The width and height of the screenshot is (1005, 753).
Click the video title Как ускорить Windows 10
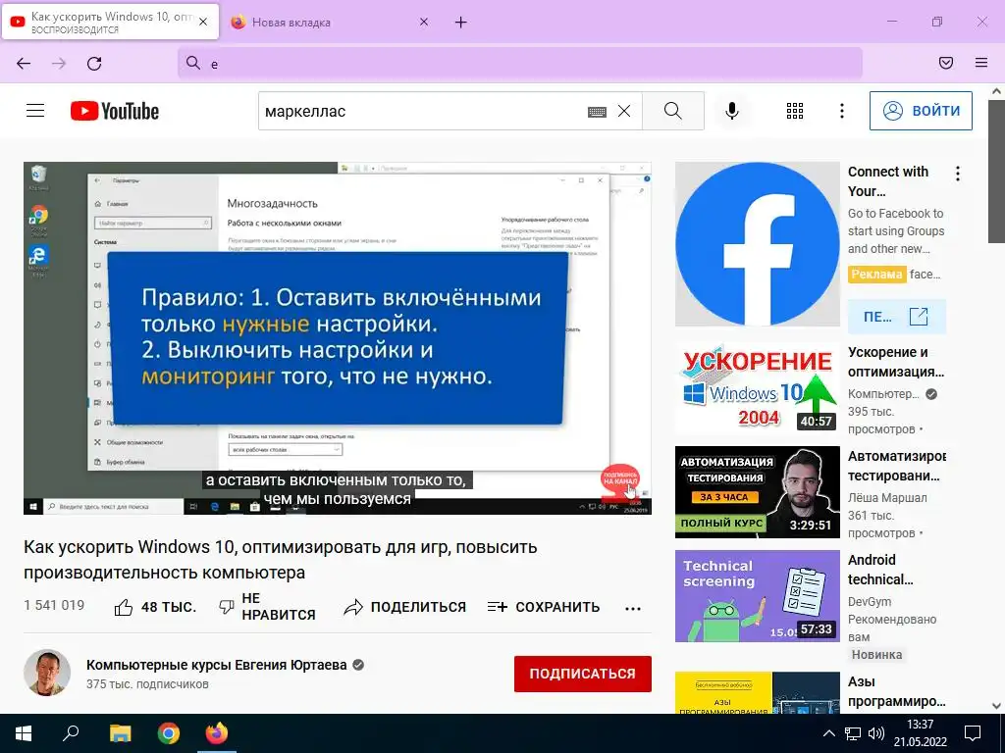[x=280, y=560]
